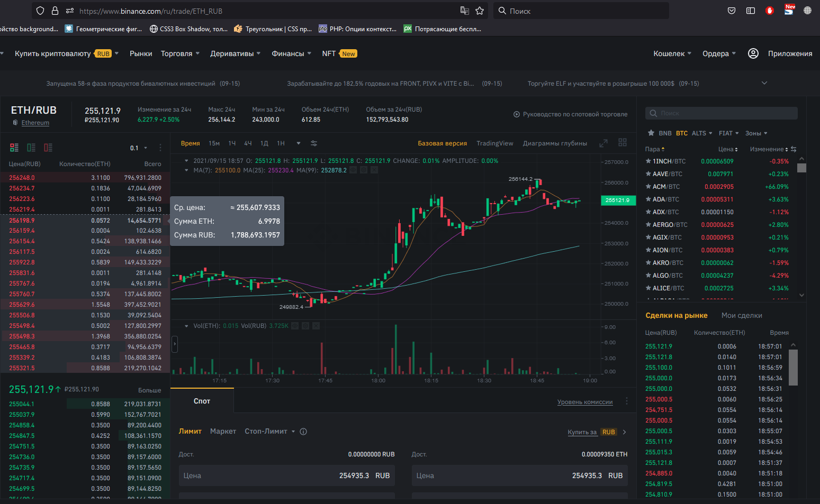Toggle MA indicator visibility eye
The image size is (820, 504).
pyautogui.click(x=353, y=170)
